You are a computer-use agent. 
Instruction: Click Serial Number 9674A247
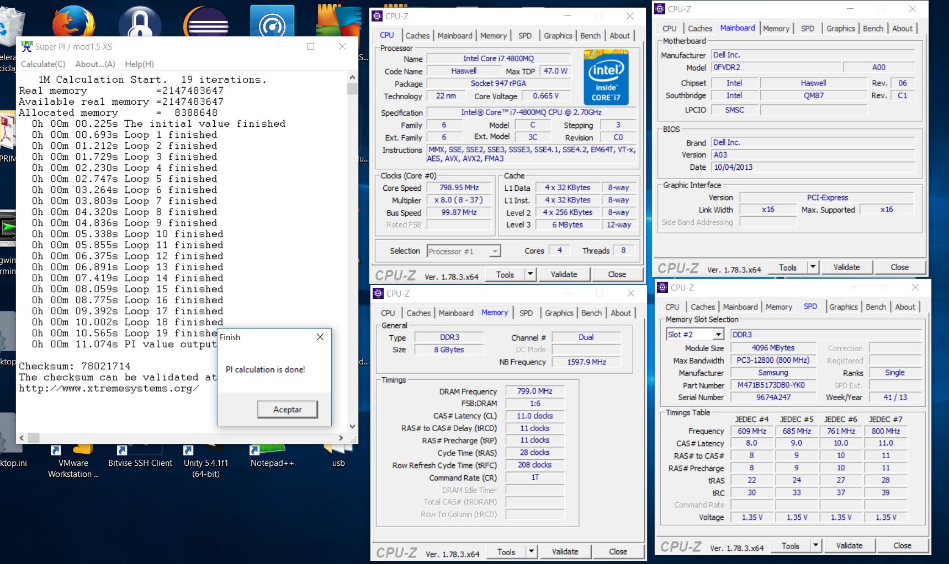773,397
